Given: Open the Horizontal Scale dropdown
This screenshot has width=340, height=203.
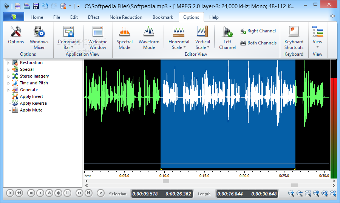Looking at the screenshot, I should (x=179, y=38).
